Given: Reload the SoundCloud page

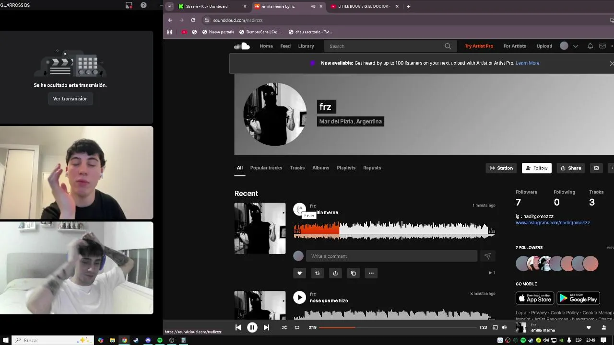Looking at the screenshot, I should coord(193,20).
